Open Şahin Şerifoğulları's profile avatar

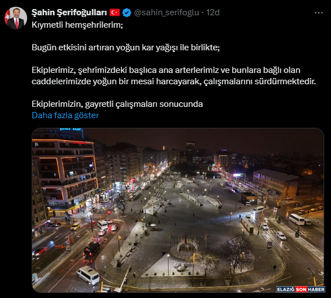16,18
